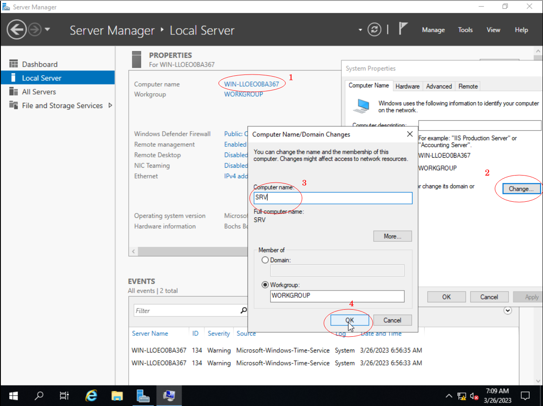Image resolution: width=543 pixels, height=406 pixels.
Task: Click the left arrow of Properties horizontal scrollbar
Action: [x=134, y=251]
